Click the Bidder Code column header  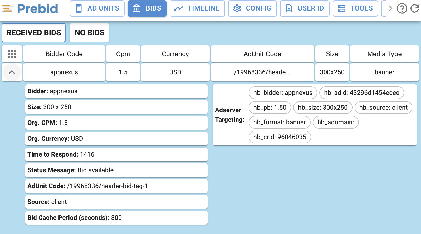click(64, 54)
